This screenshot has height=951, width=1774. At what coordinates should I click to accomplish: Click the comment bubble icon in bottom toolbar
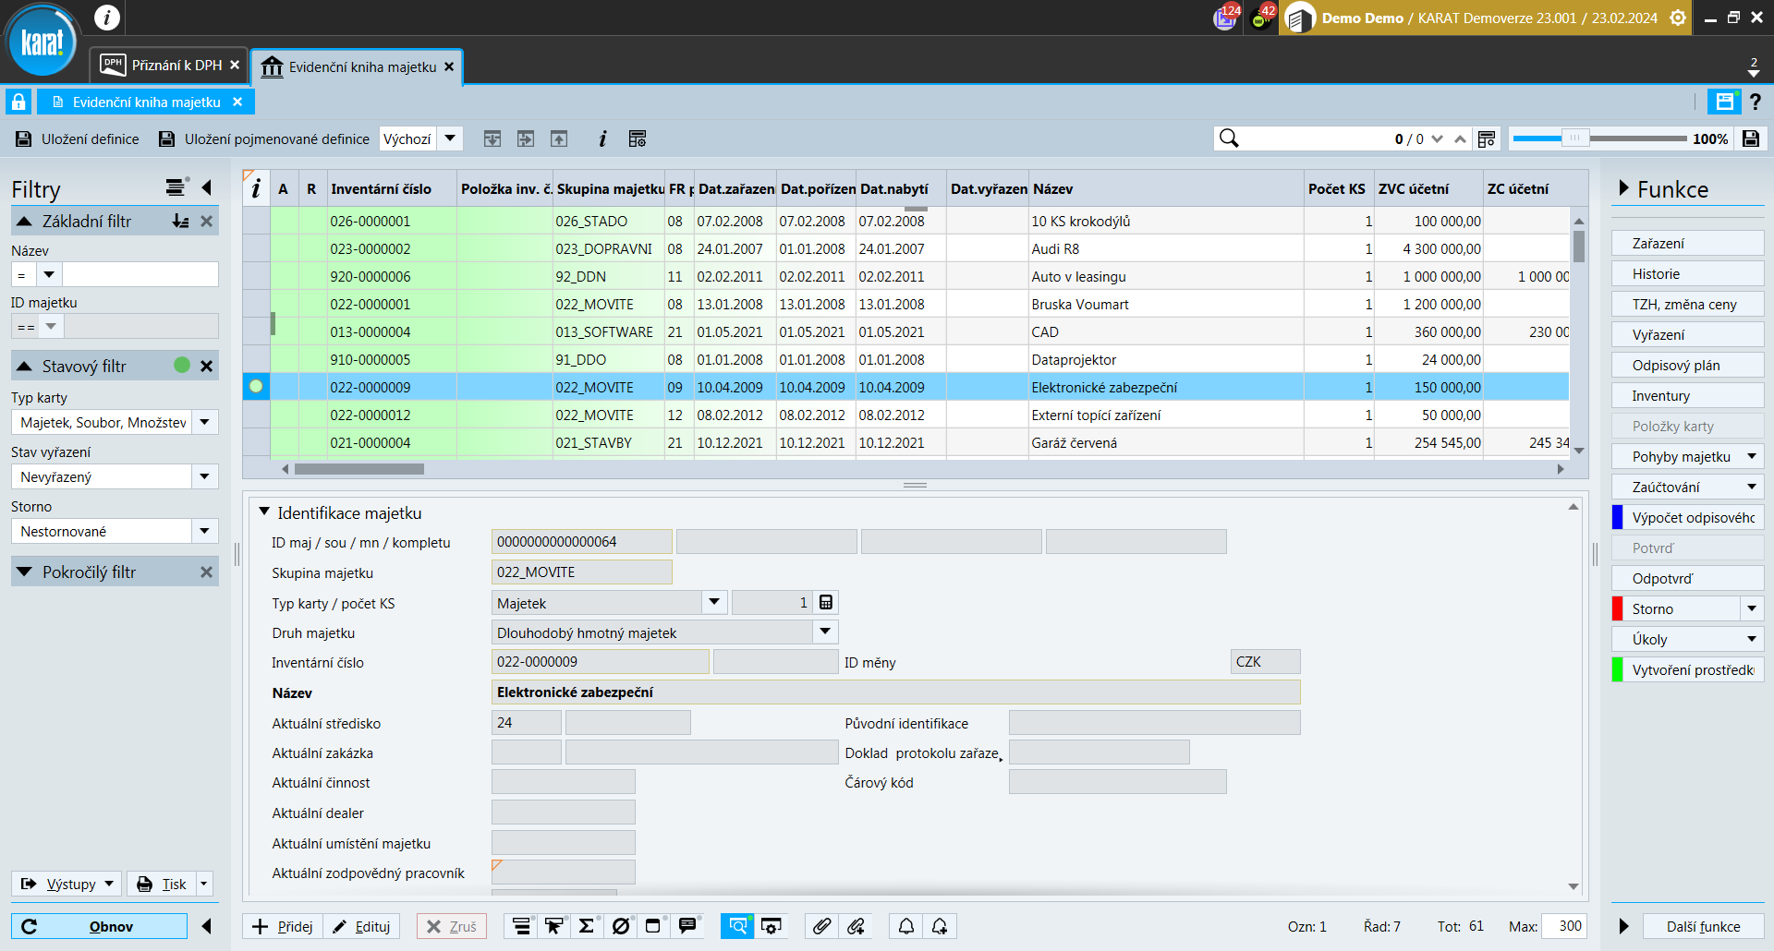click(x=687, y=926)
